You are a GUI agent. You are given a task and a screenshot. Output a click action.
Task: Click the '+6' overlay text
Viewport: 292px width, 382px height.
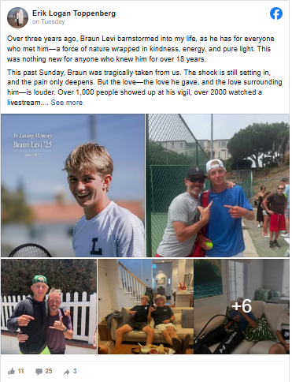pos(242,306)
